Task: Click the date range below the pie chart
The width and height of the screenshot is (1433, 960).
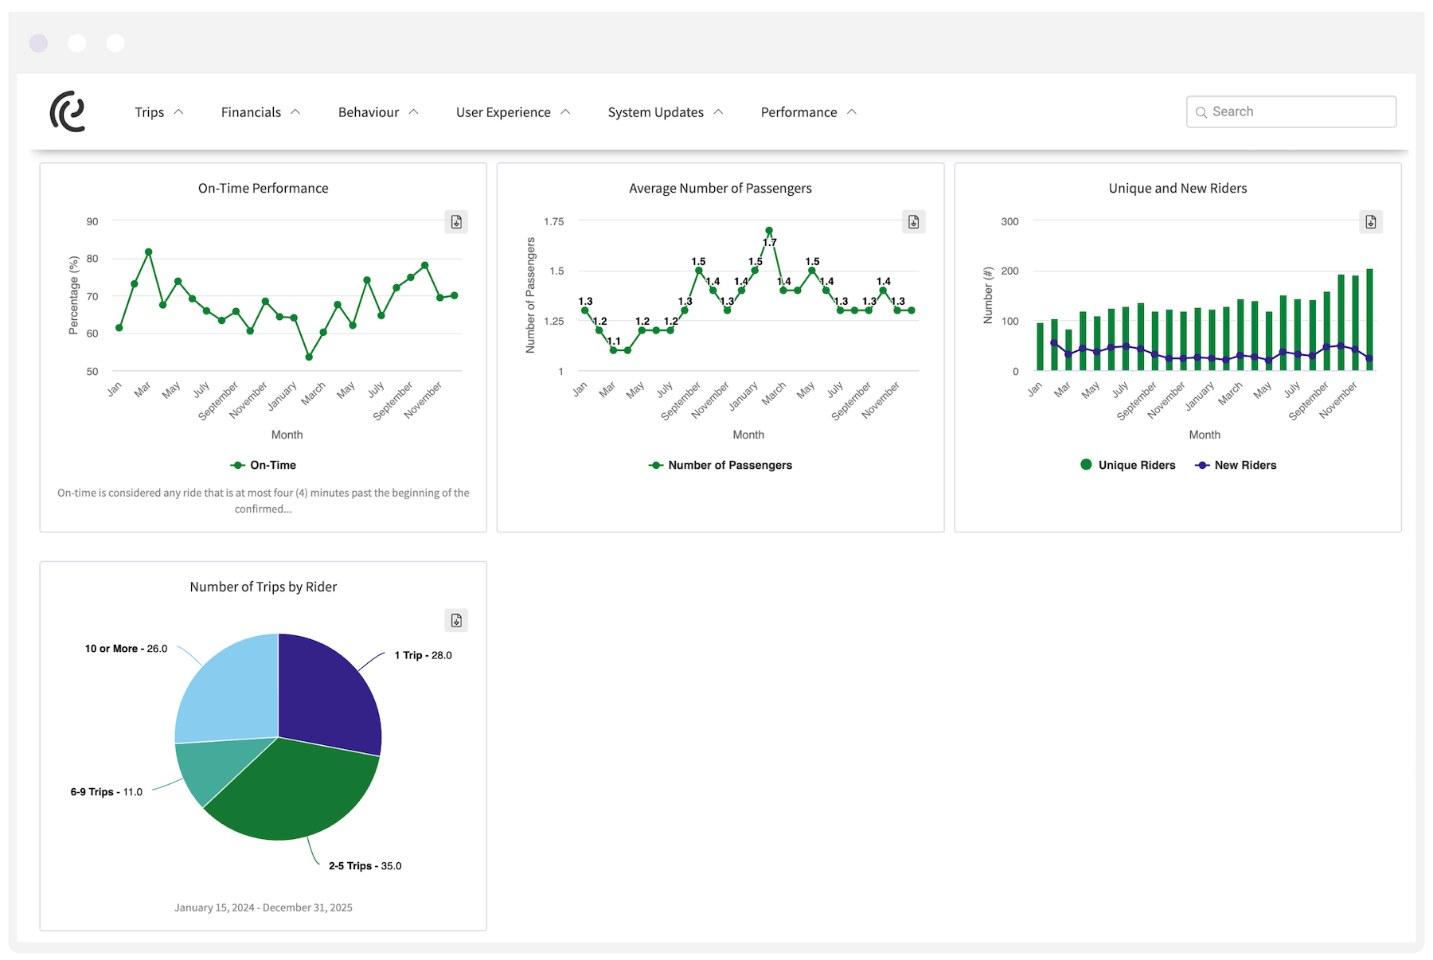Action: pos(264,907)
